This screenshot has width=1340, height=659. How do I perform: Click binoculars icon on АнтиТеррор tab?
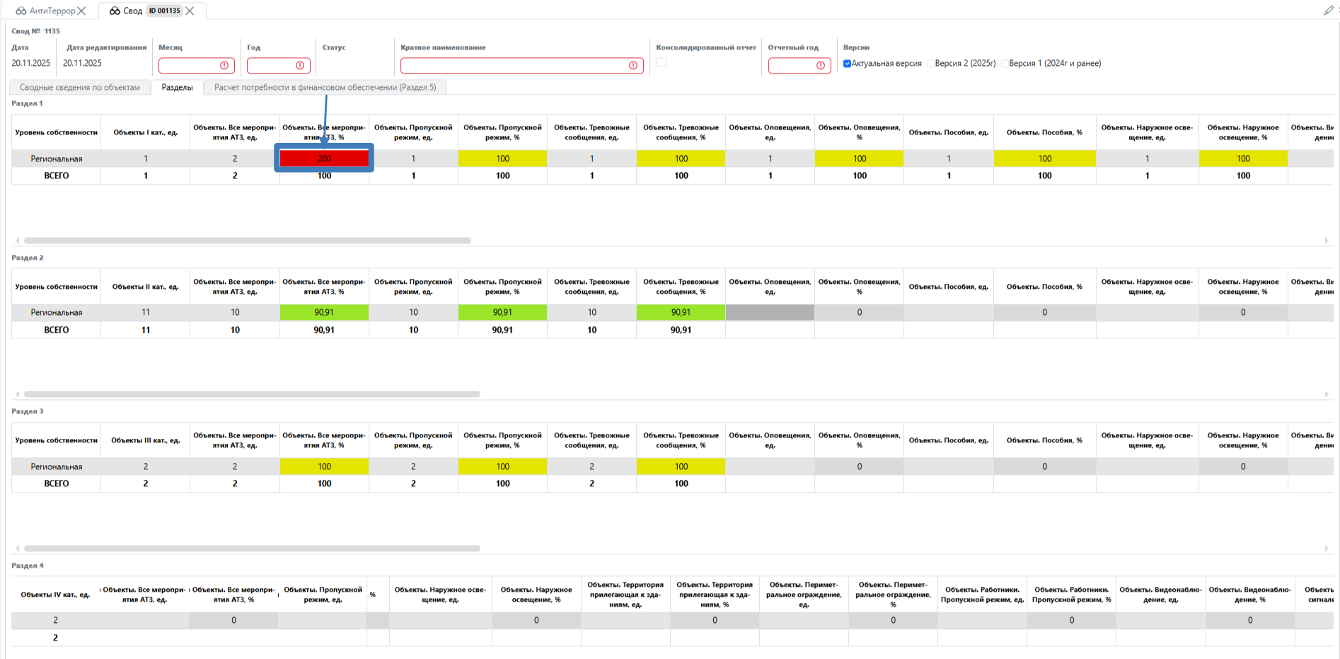click(x=21, y=11)
